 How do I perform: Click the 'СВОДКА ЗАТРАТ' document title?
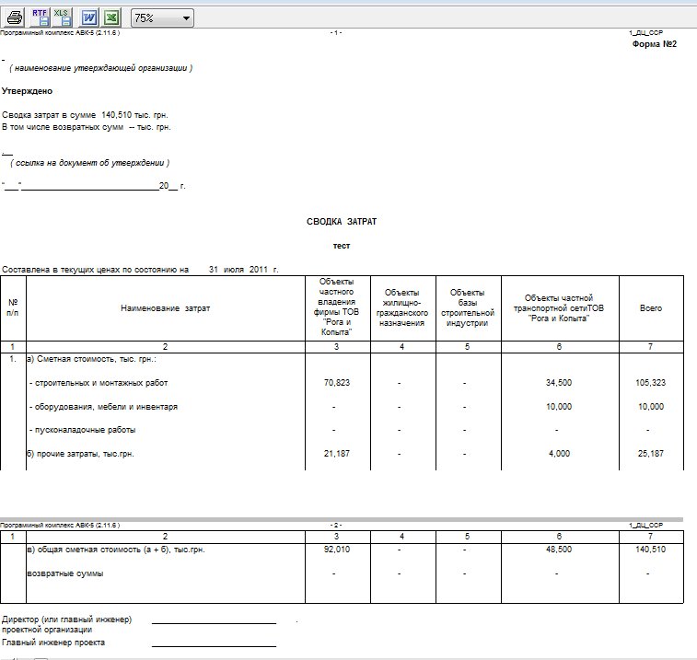342,223
